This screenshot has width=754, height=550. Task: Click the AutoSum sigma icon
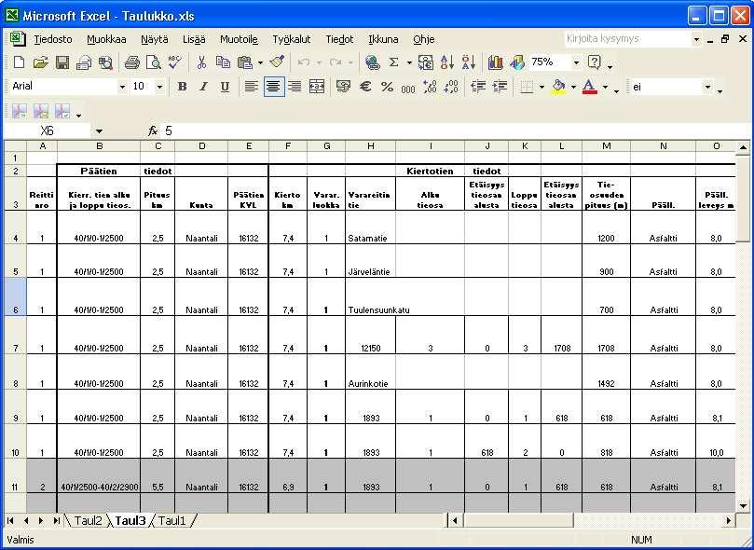click(394, 62)
